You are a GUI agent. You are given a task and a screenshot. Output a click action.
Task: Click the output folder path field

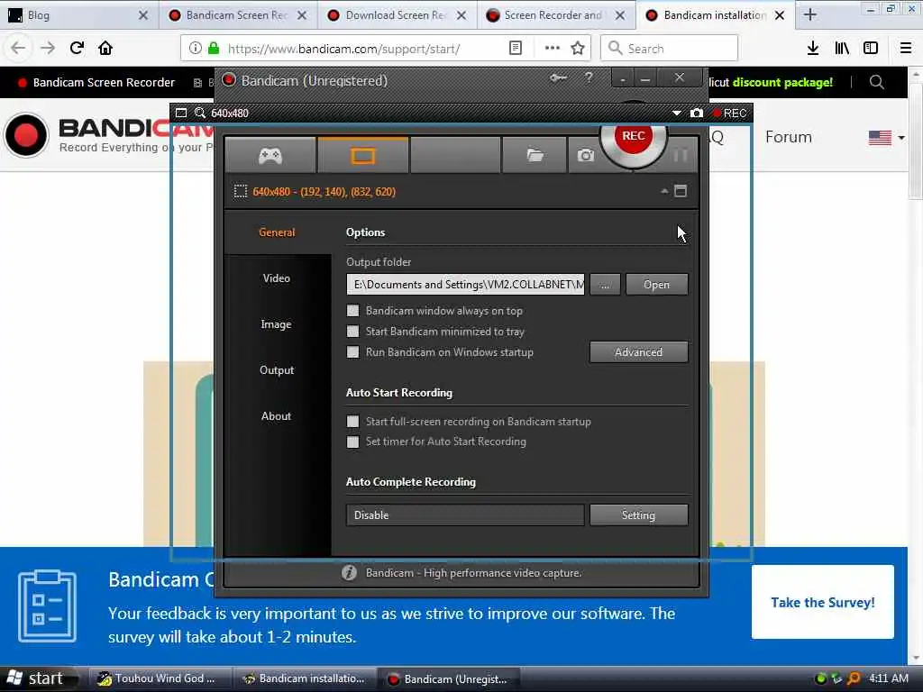point(465,284)
